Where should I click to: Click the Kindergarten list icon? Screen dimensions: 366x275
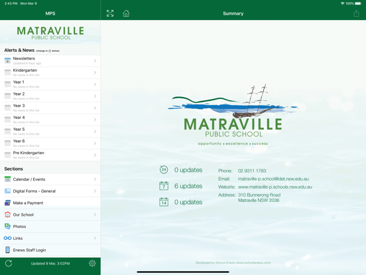pos(7,72)
